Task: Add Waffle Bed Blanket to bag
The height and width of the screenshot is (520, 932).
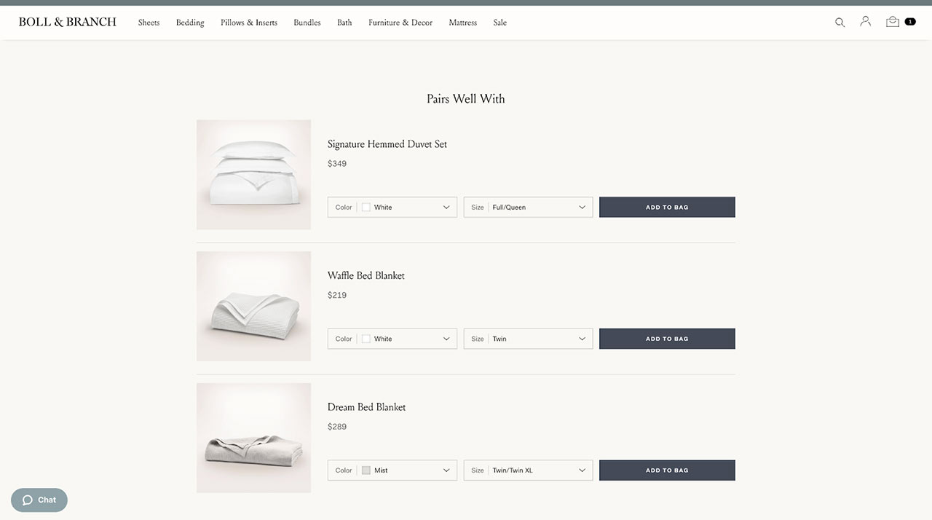Action: tap(667, 339)
